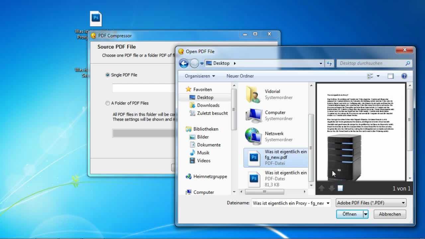This screenshot has height=239, width=425.
Task: Click the Vidorial folder name text
Action: [272, 91]
